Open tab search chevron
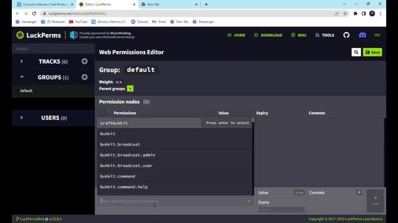Screen dimensions: 398x223 click(x=344, y=4)
